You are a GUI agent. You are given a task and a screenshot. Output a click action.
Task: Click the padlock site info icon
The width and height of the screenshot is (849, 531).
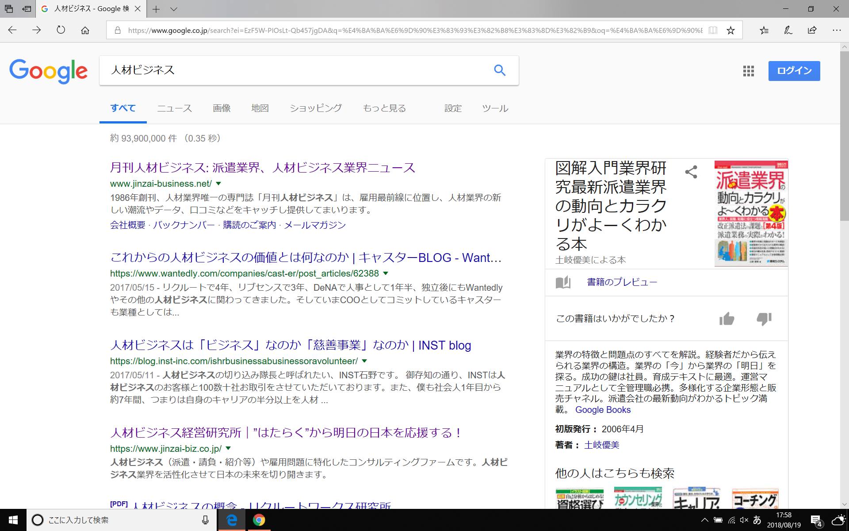pyautogui.click(x=118, y=30)
